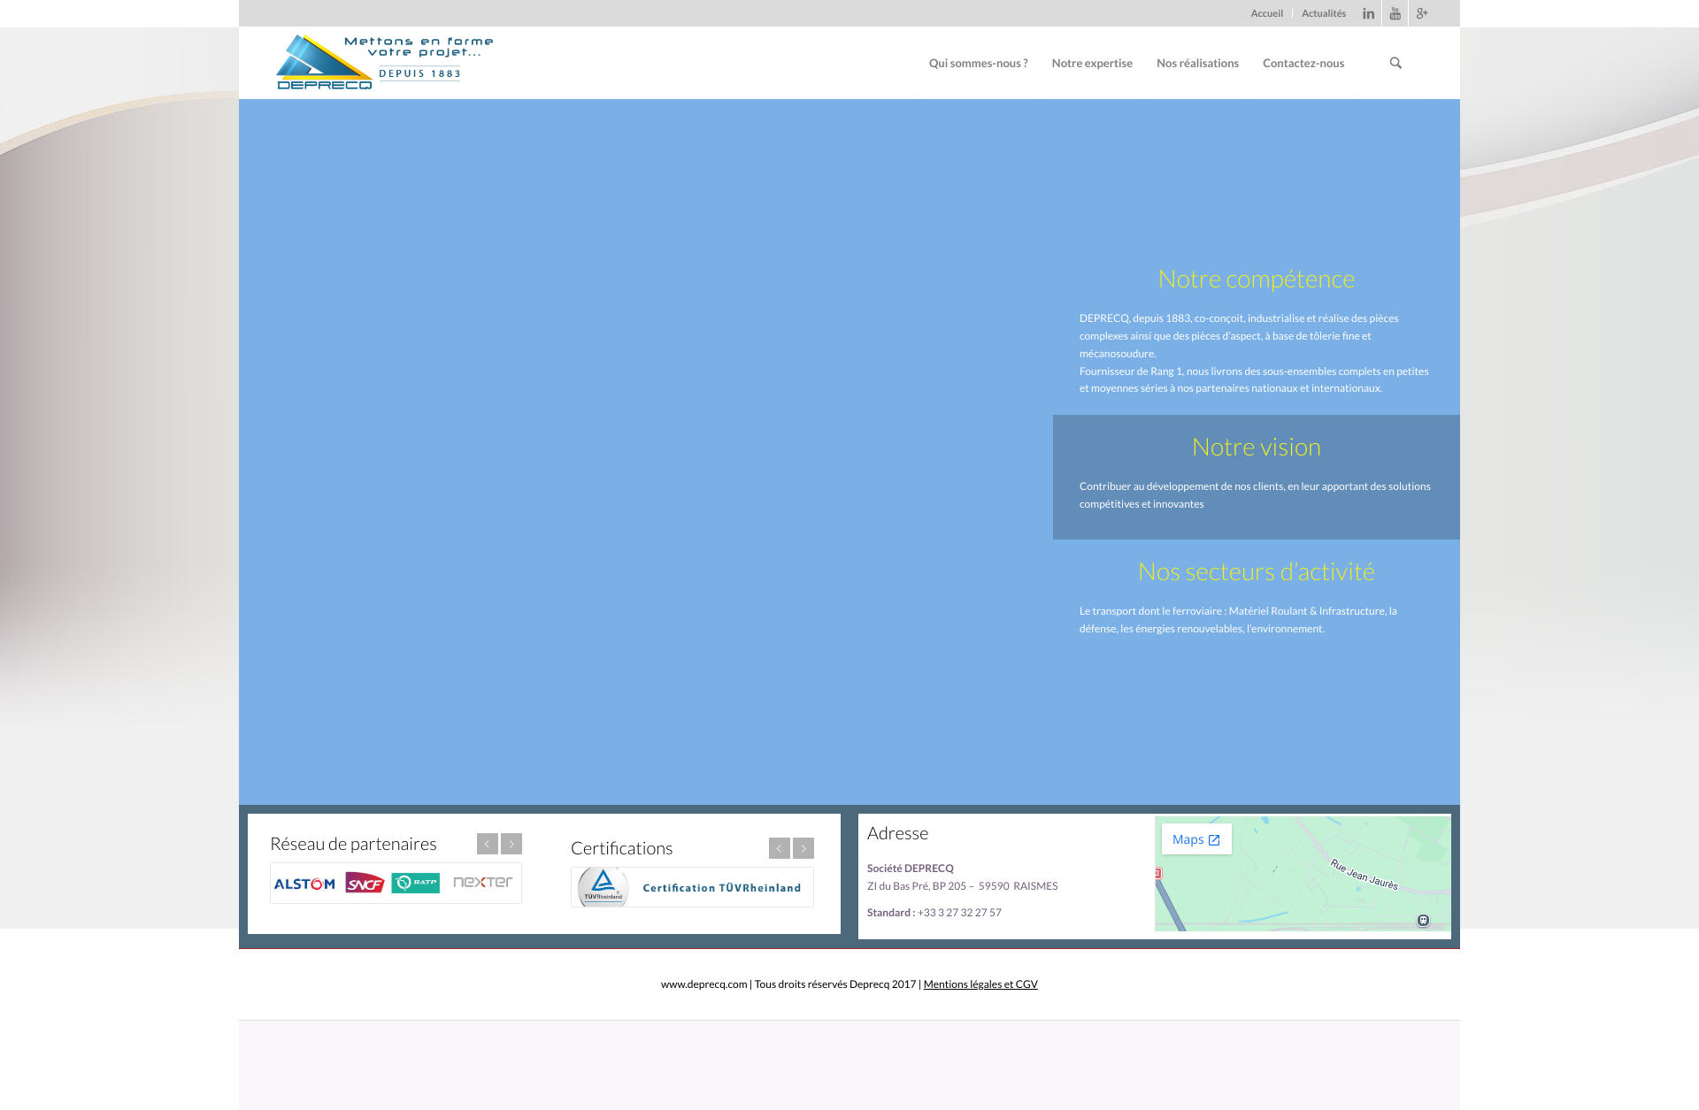This screenshot has height=1110, width=1699.
Task: Open the YouTube social icon
Action: click(x=1395, y=13)
